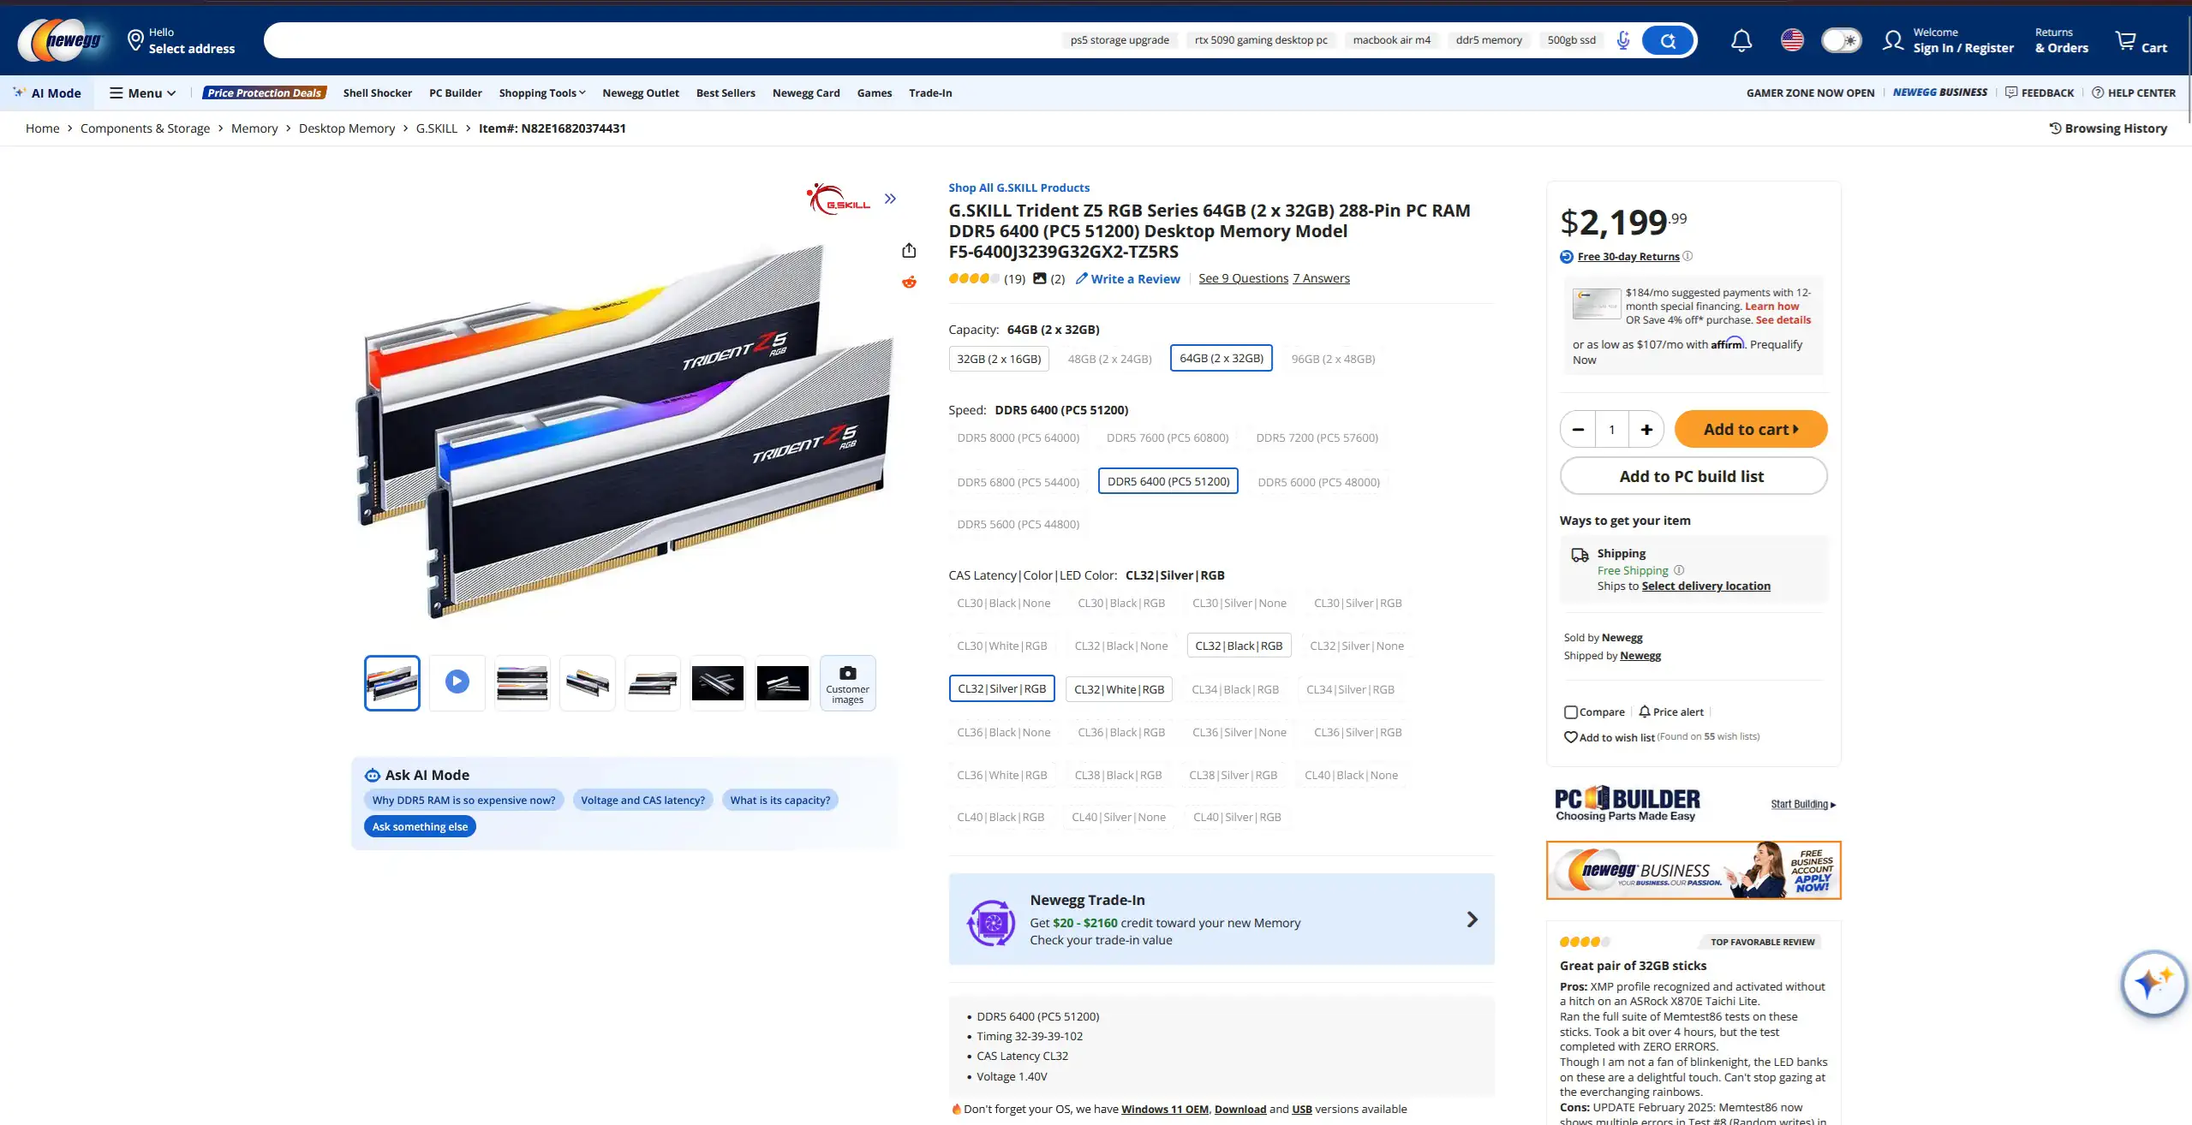Screen dimensions: 2192x1125
Task: Open Newegg Outlet menu item
Action: click(641, 92)
